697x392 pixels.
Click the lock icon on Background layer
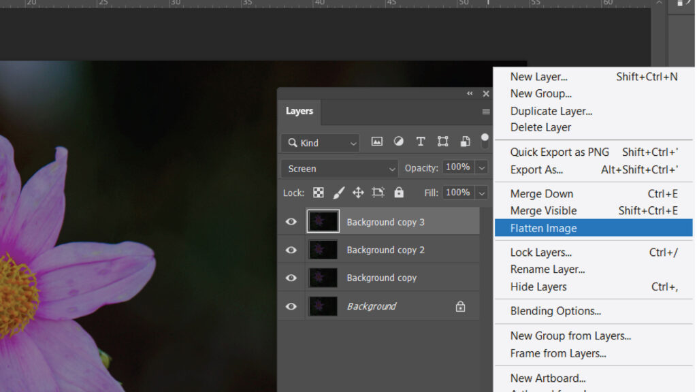point(460,306)
